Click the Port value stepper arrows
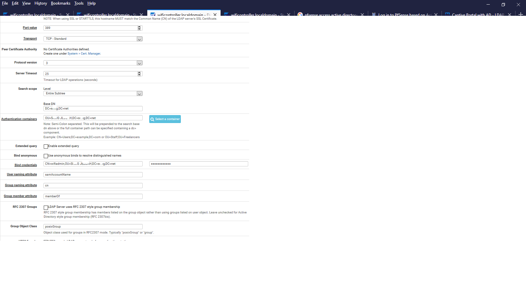Screen dimensions: 526x296 click(139, 28)
